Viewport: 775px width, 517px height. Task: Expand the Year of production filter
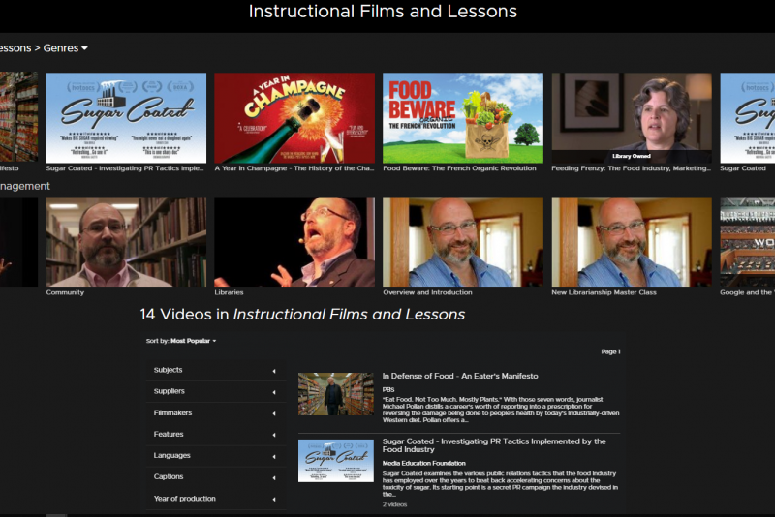[215, 499]
